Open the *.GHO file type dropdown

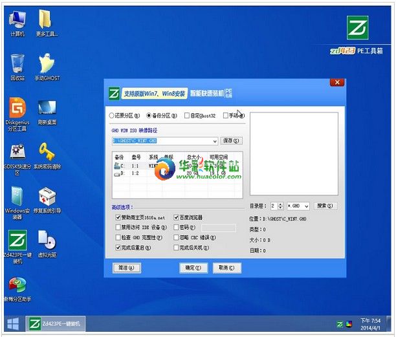(x=306, y=206)
